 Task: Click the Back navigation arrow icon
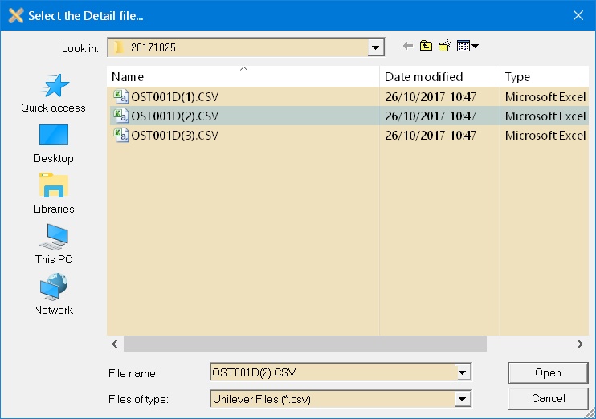click(x=408, y=47)
